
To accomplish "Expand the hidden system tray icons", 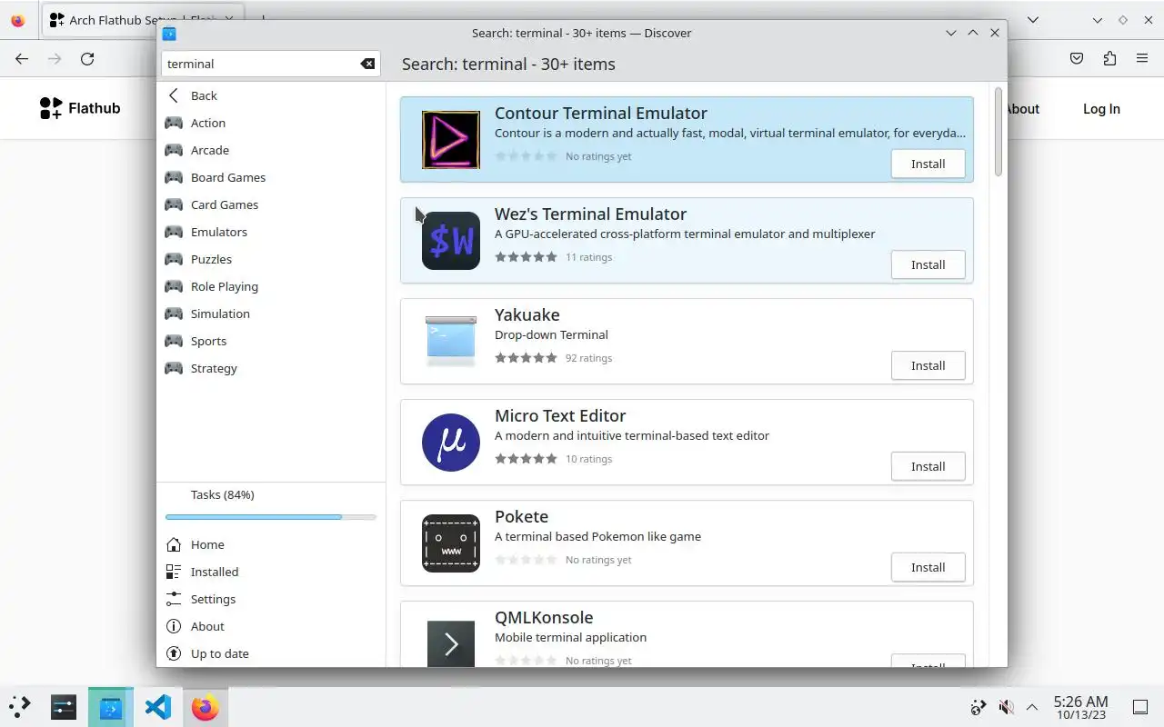I will pos(1032,707).
